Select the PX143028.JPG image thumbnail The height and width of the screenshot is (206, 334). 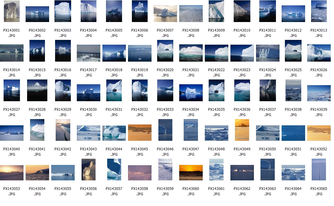click(x=37, y=90)
